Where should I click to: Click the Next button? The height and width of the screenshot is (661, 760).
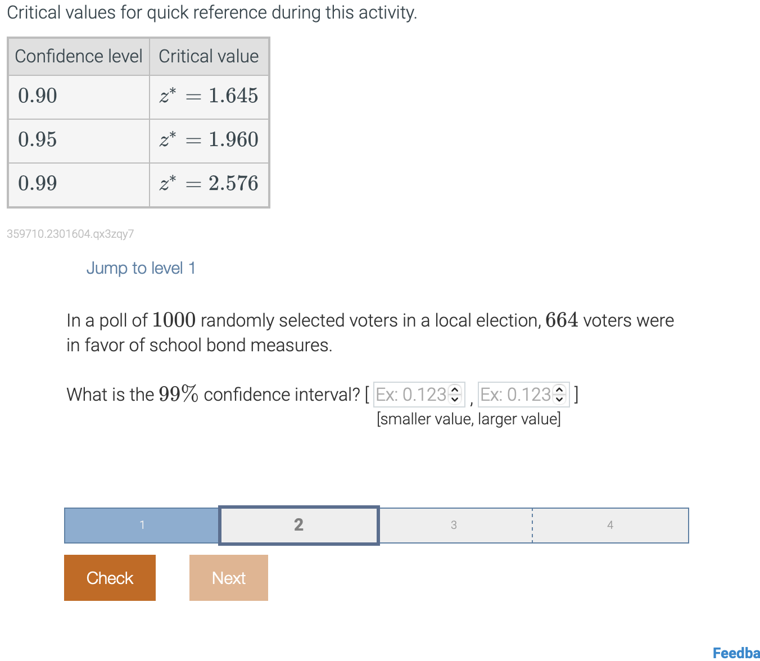click(x=228, y=577)
